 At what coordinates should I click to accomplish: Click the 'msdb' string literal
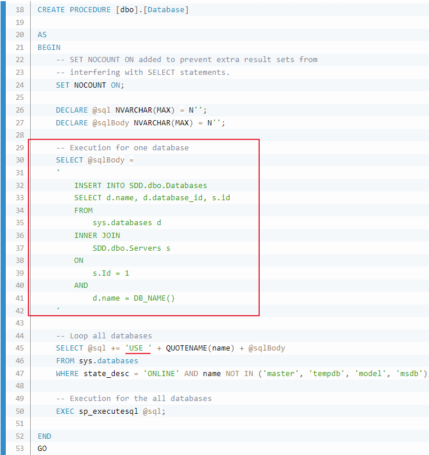pos(409,374)
